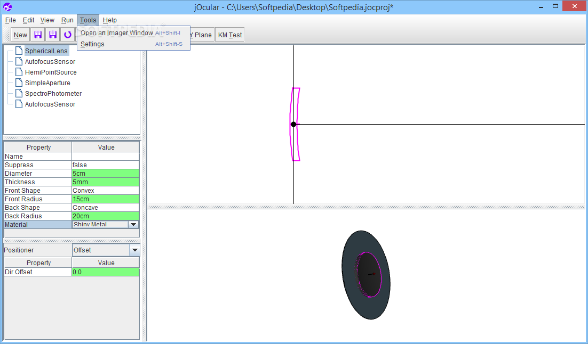Viewport: 588px width, 344px height.
Task: Choose Open an Imager Window
Action: [133, 33]
